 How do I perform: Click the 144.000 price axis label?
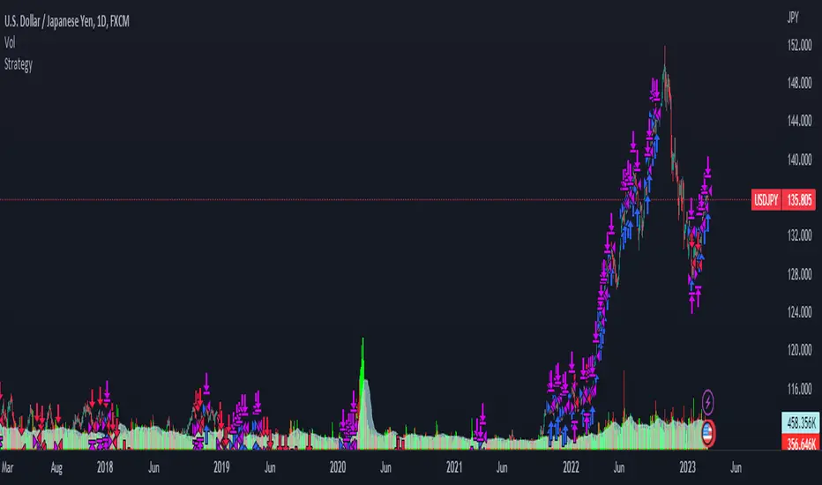click(x=799, y=121)
